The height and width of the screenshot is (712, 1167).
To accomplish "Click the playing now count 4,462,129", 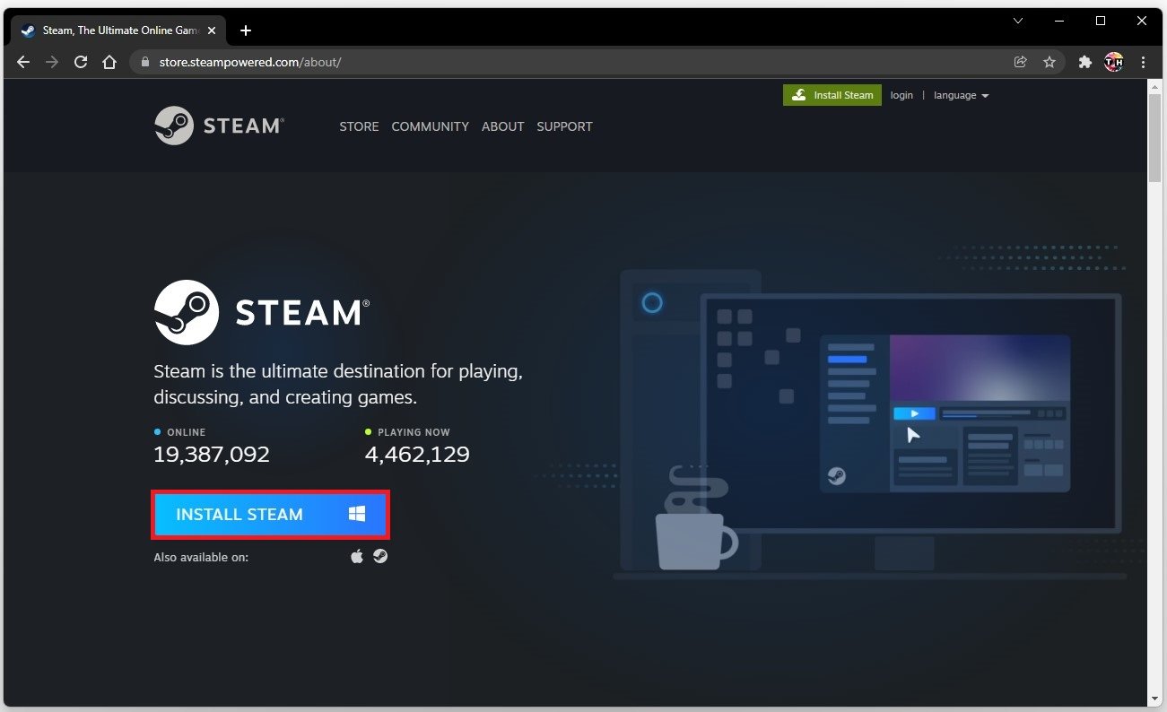I will 417,454.
